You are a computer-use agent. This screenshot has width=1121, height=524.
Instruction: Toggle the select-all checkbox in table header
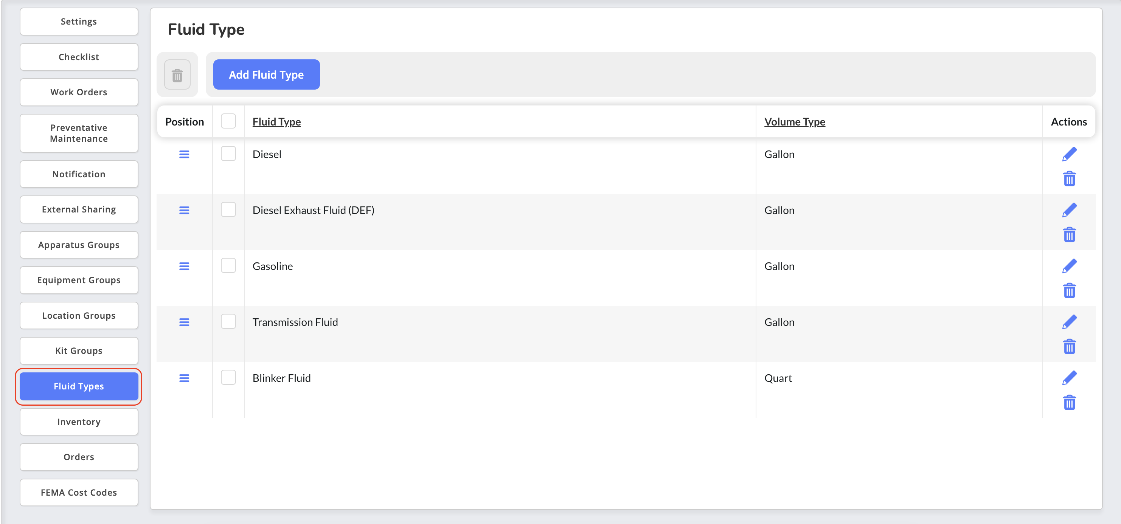(x=228, y=121)
